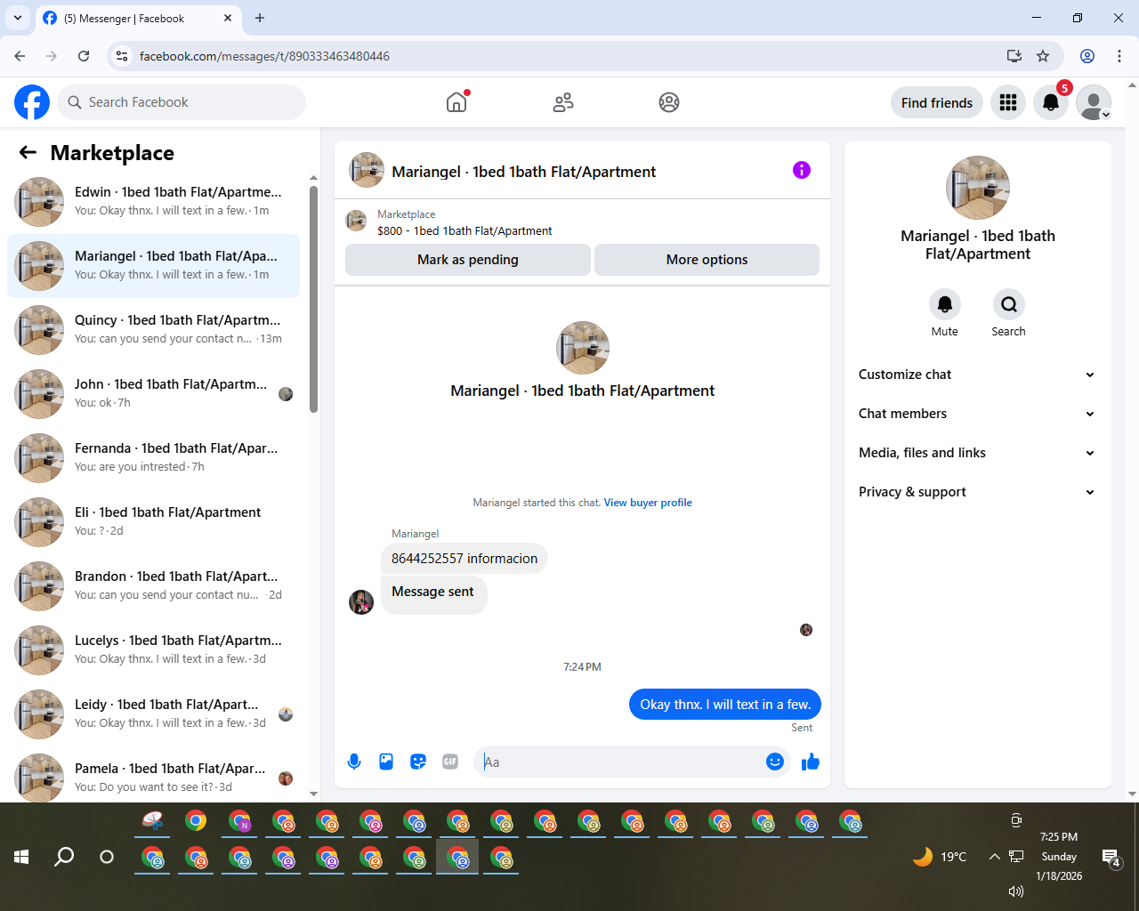1139x911 pixels.
Task: Open Edwin's 1bed 1bath conversation
Action: tap(153, 202)
